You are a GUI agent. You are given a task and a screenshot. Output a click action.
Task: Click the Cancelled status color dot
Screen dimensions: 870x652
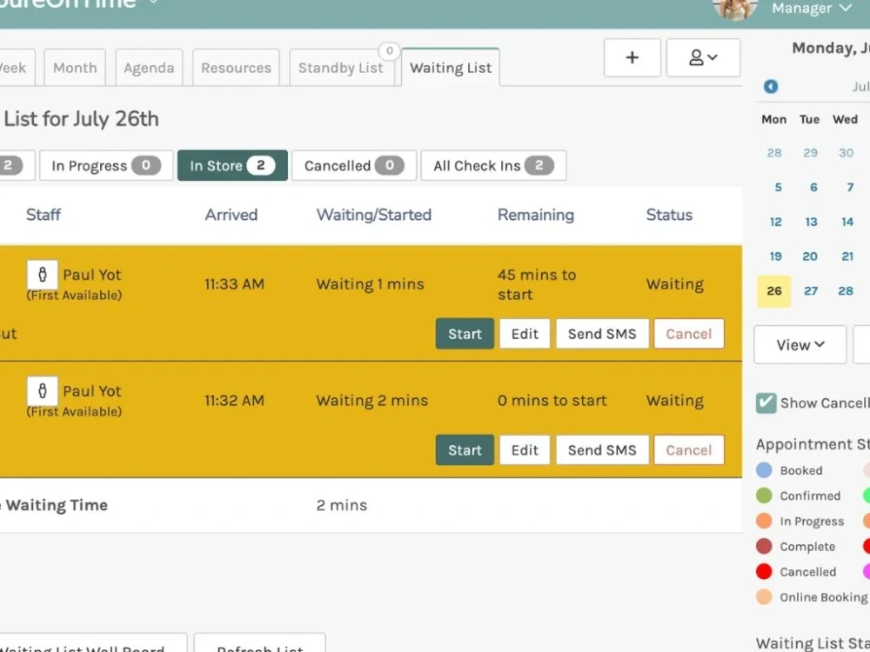(x=764, y=572)
